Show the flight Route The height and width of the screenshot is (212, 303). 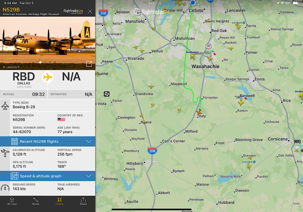pos(36,201)
